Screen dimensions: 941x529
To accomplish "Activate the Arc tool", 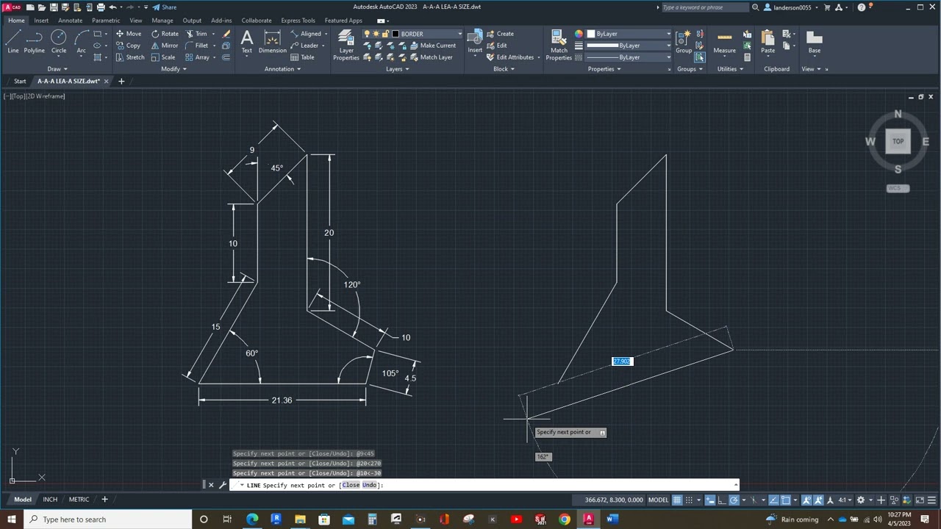I will point(81,41).
